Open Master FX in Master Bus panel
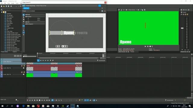 point(181,14)
